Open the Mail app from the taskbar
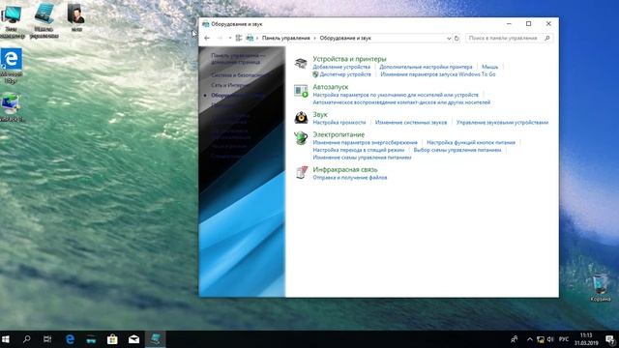This screenshot has width=619, height=348. pos(133,339)
